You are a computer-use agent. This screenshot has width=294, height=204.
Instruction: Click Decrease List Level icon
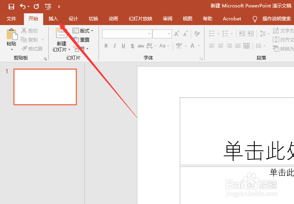coord(242,34)
